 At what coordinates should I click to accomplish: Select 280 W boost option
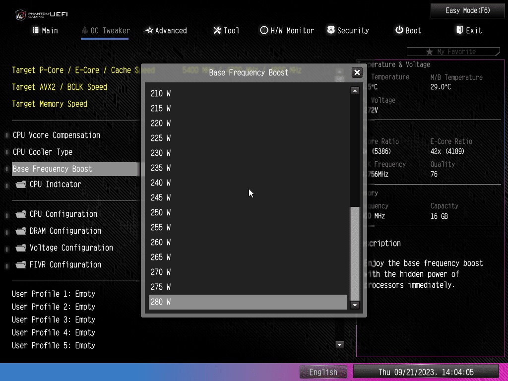(248, 302)
